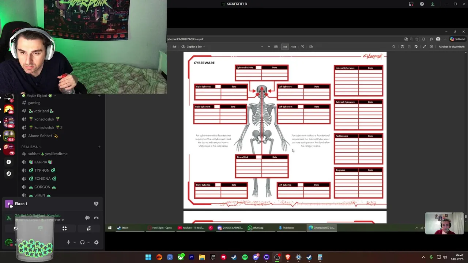The height and width of the screenshot is (263, 468).
Task: Click Sohbet et Copilot button
Action: (458, 39)
